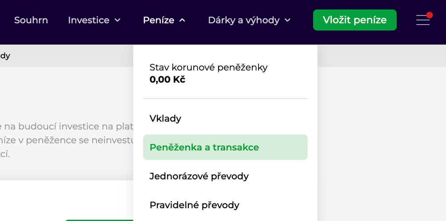Choose Peněženka a transakce entry
Viewport: 446px width, 221px height.
[x=225, y=147]
